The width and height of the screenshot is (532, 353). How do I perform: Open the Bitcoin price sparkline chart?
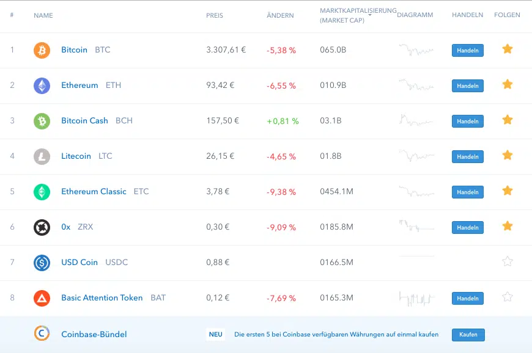pyautogui.click(x=416, y=50)
